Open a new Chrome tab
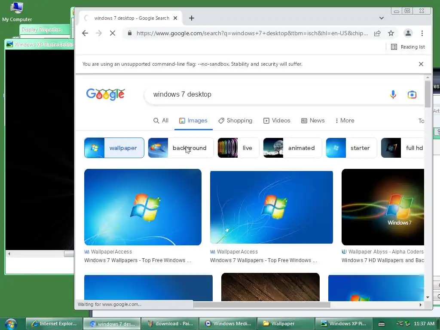440x330 pixels. pos(191,18)
